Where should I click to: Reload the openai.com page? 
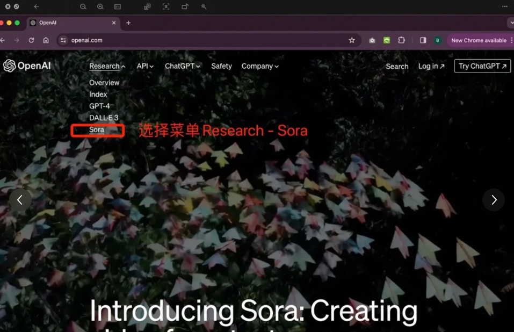pos(31,40)
